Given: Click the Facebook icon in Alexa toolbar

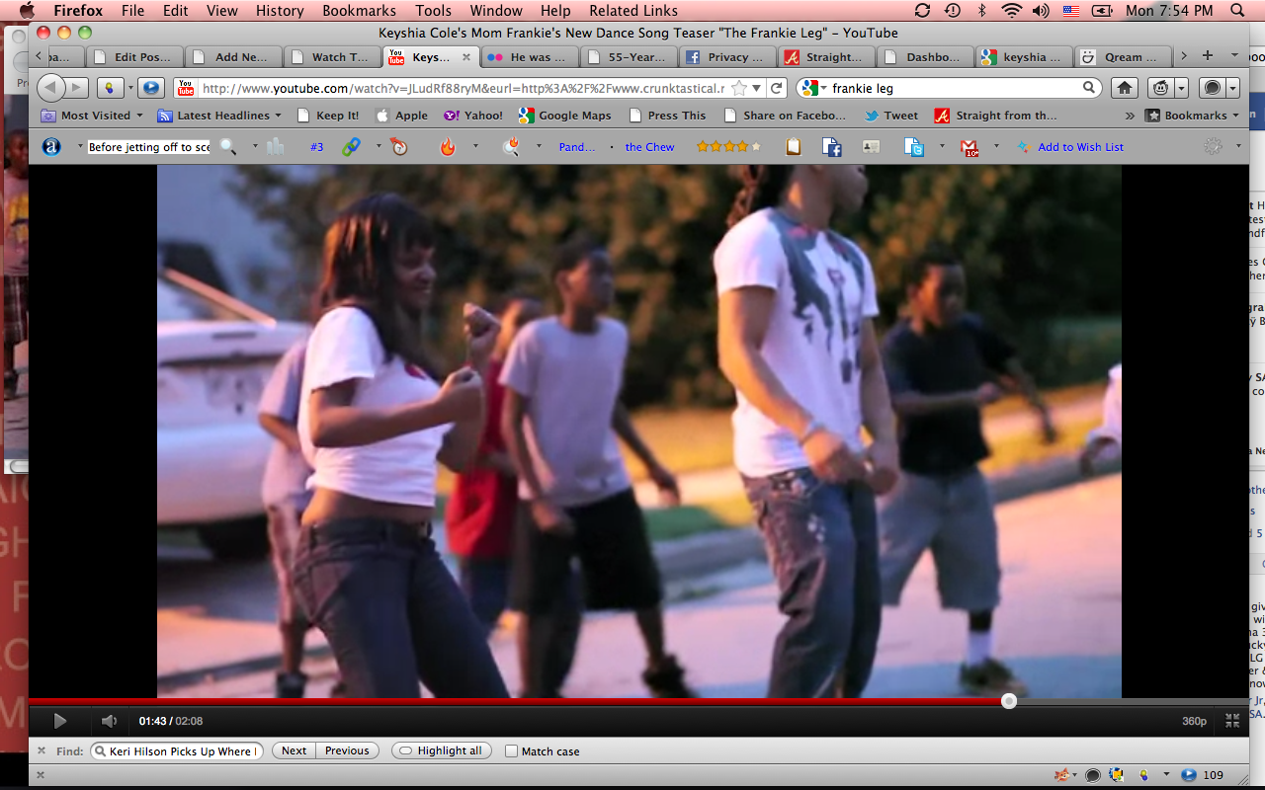Looking at the screenshot, I should click(x=832, y=147).
